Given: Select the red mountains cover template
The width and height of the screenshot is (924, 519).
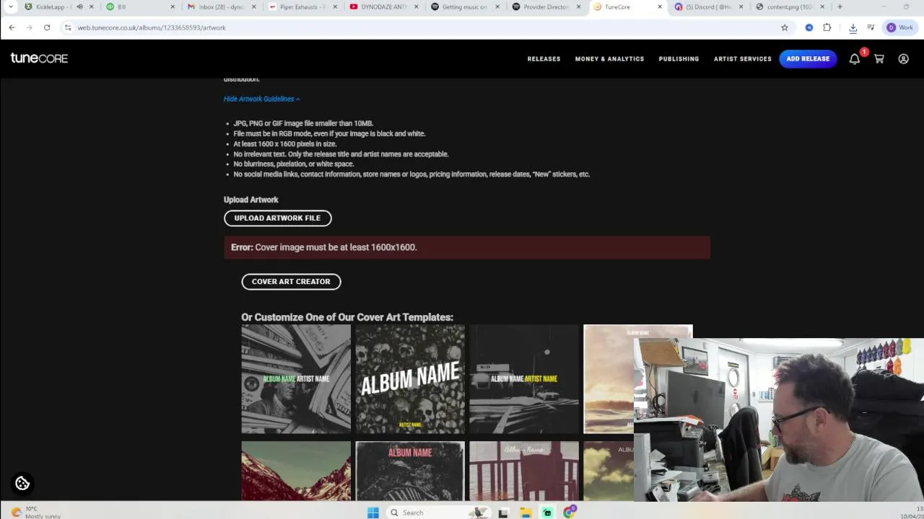Looking at the screenshot, I should 296,471.
